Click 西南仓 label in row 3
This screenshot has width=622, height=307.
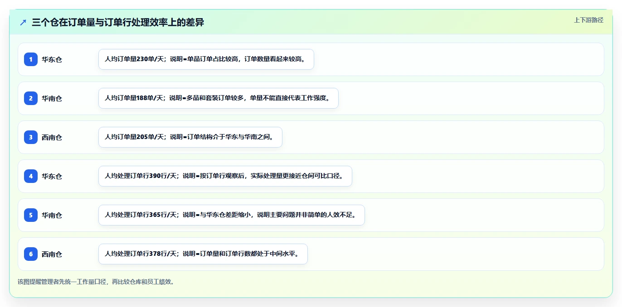pos(52,137)
